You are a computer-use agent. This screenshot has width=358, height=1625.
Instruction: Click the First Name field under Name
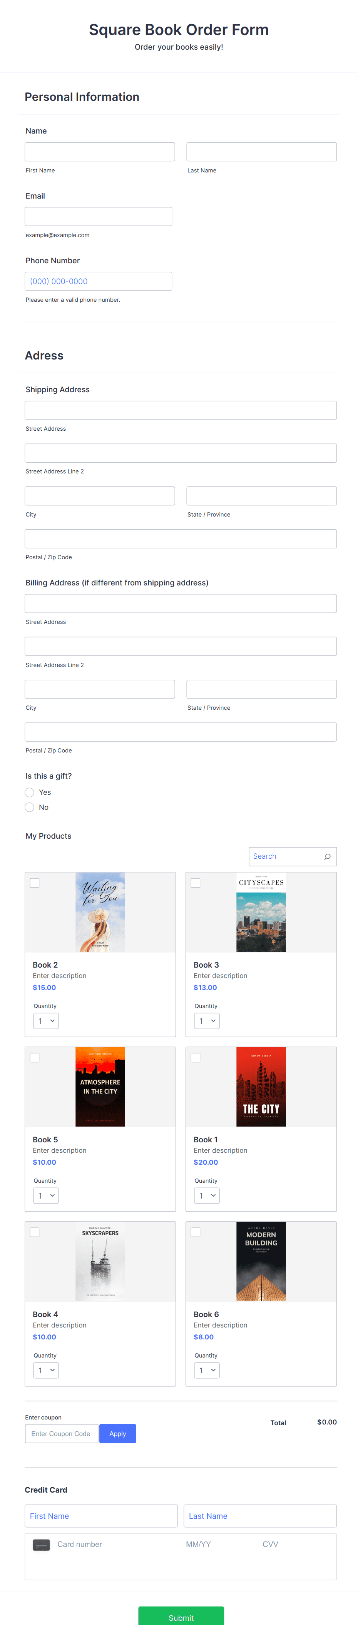(99, 151)
